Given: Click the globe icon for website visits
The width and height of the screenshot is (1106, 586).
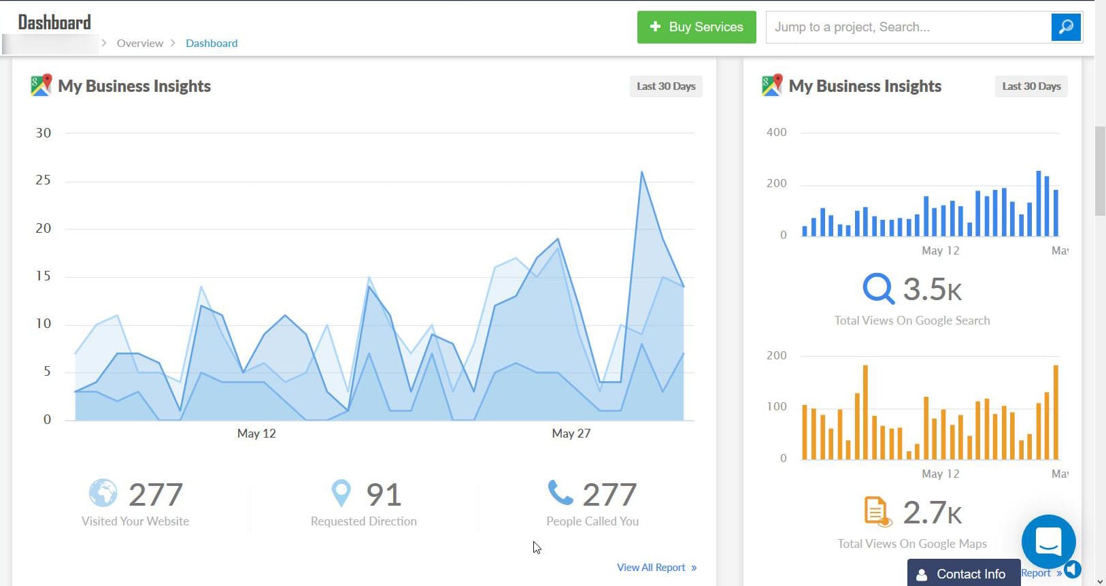Looking at the screenshot, I should click(x=103, y=493).
